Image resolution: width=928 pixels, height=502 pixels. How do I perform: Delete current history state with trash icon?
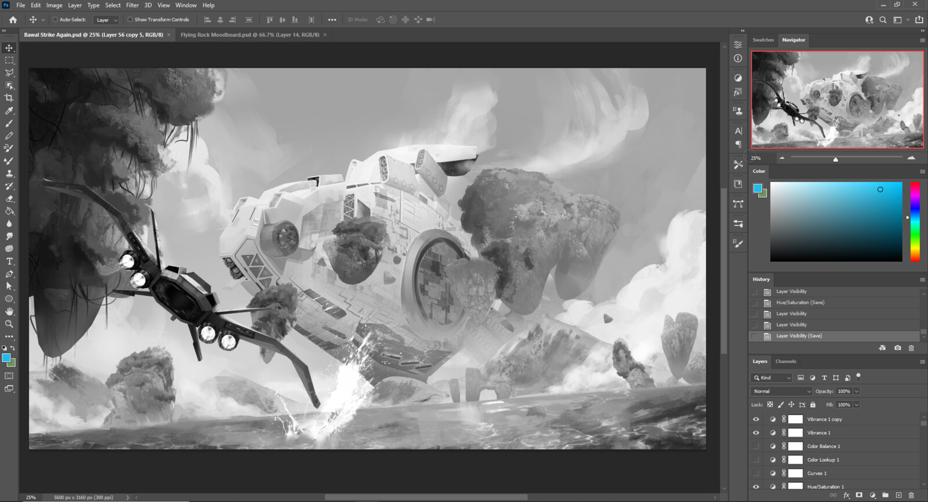click(911, 348)
